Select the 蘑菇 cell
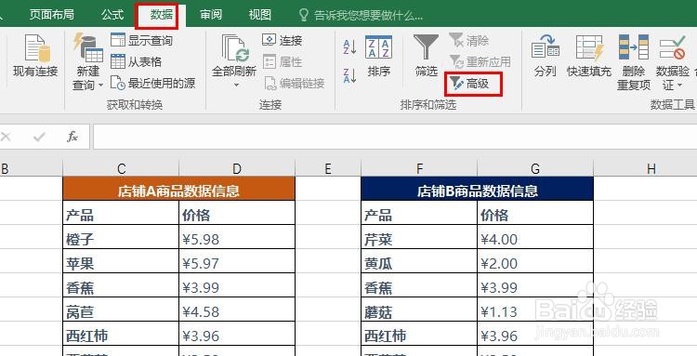This screenshot has height=356, width=697. tap(419, 310)
